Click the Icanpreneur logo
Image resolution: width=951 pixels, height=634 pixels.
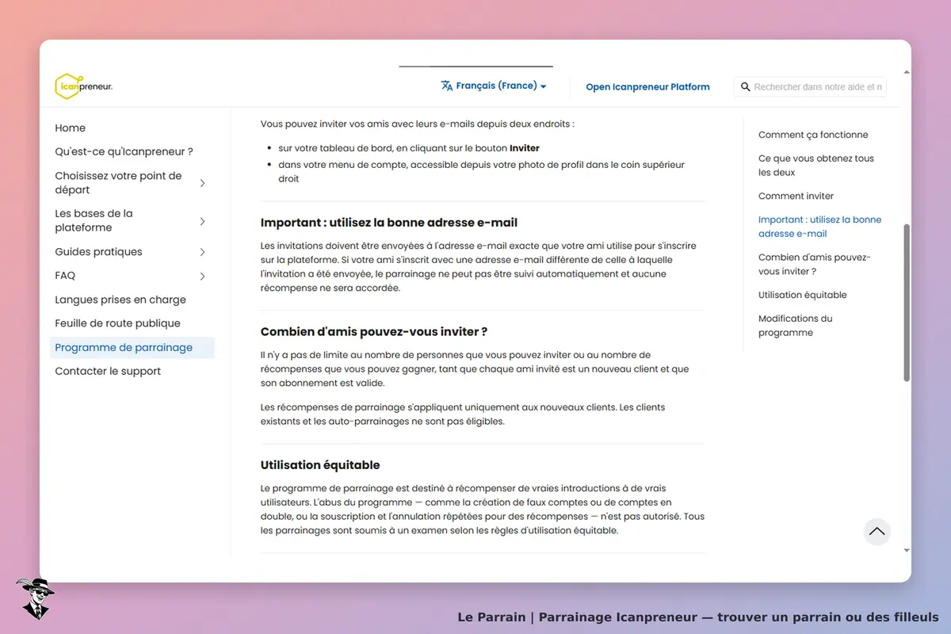coord(84,86)
